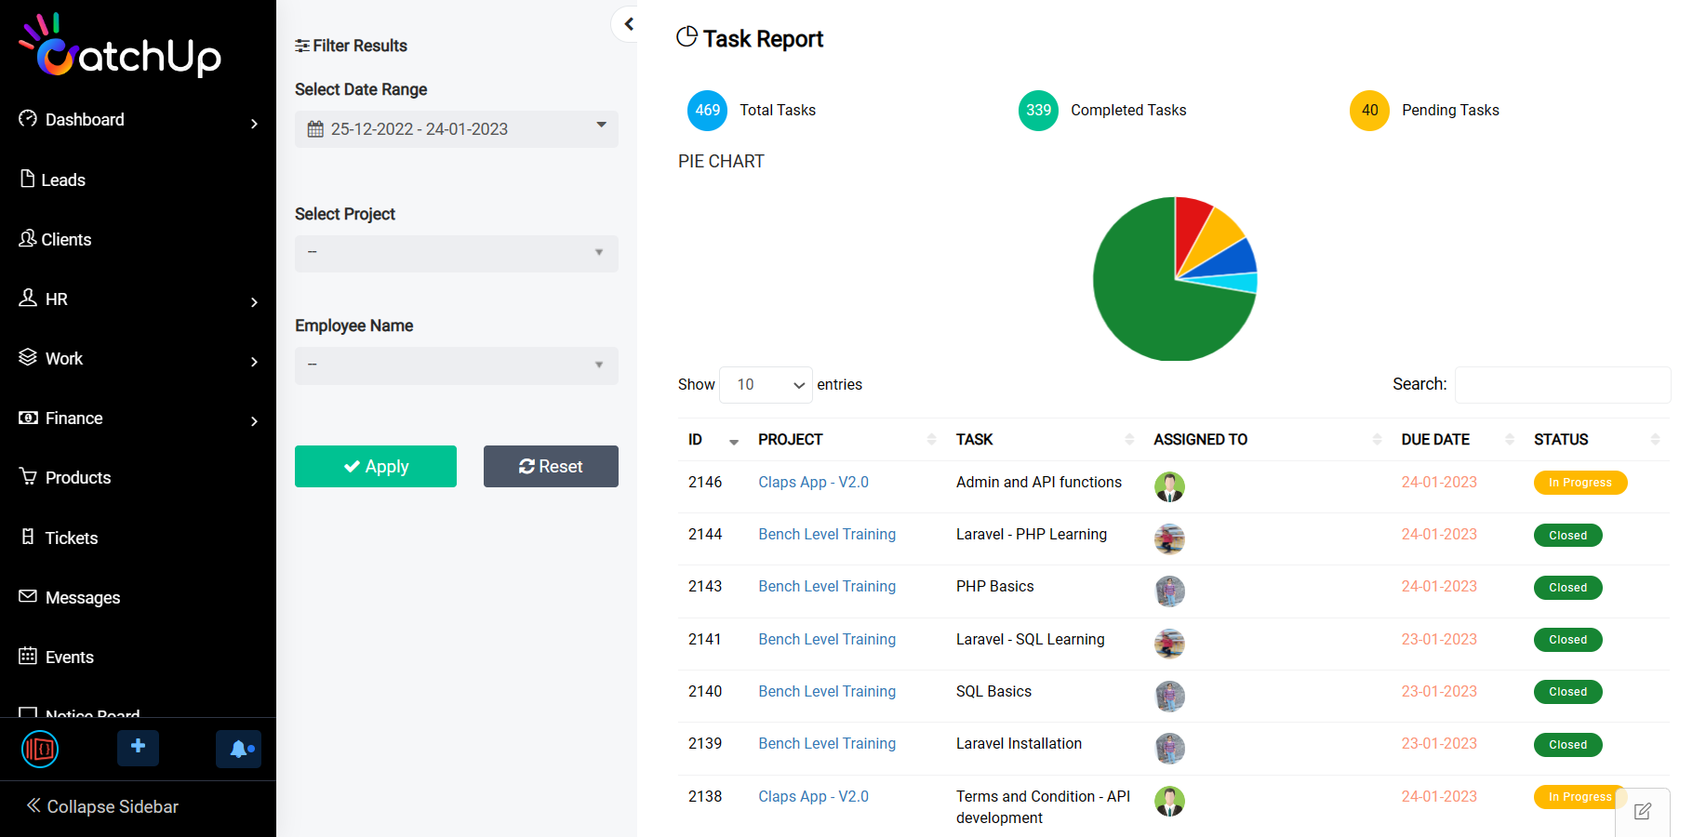Click the CatchUp logo
This screenshot has height=837, width=1706.
(121, 46)
